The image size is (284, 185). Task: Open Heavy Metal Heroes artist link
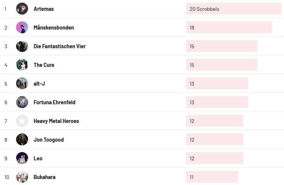click(56, 121)
